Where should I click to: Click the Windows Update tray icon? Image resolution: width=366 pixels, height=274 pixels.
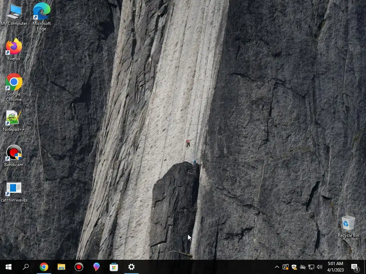point(286,267)
